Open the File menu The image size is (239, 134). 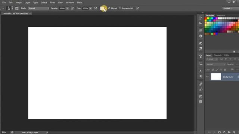(4, 3)
